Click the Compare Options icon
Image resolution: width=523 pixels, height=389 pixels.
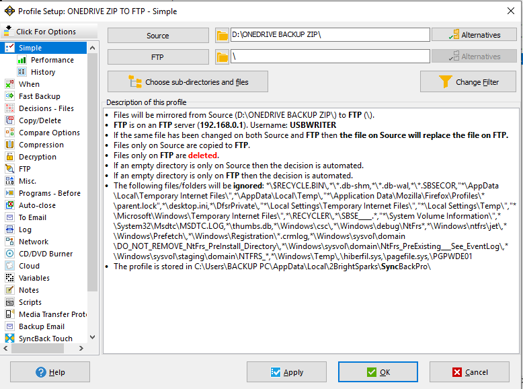pyautogui.click(x=9, y=133)
